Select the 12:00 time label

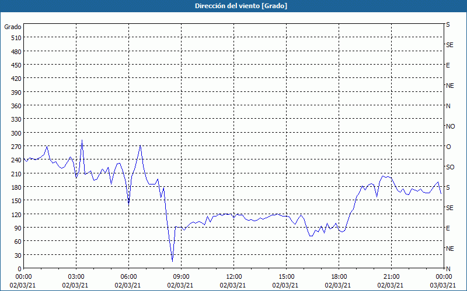(234, 277)
